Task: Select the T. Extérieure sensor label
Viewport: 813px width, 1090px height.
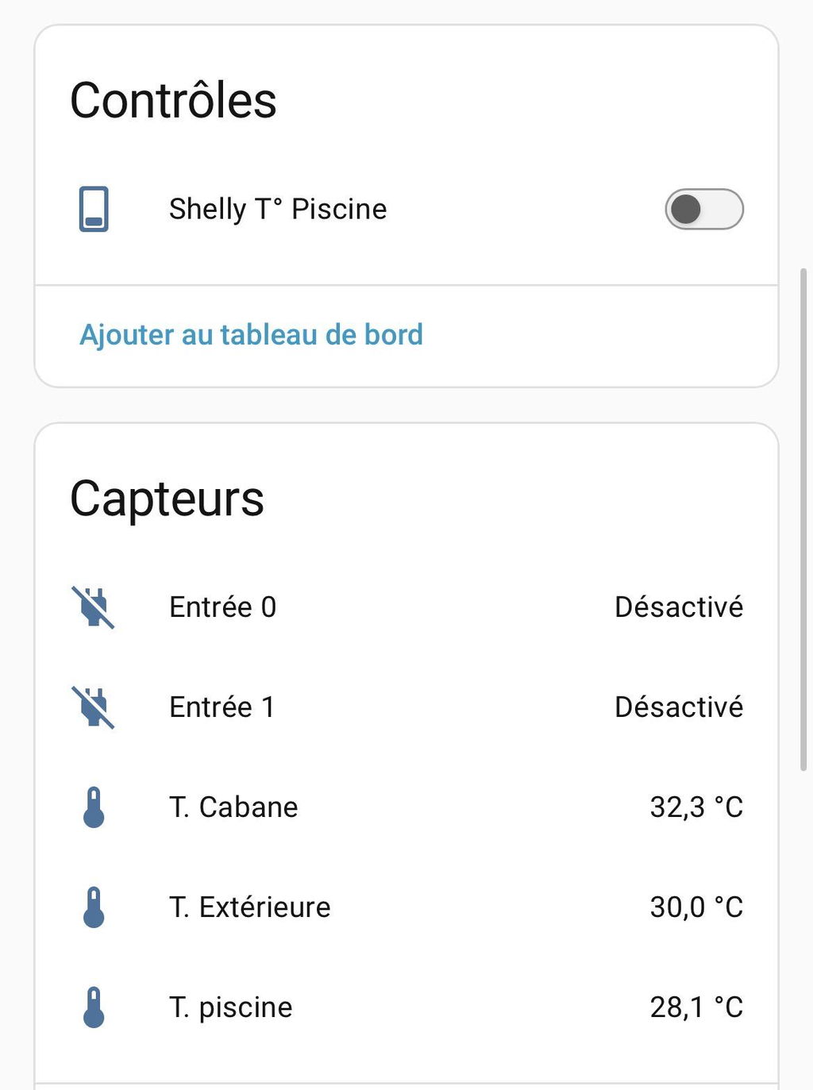Action: click(x=250, y=907)
